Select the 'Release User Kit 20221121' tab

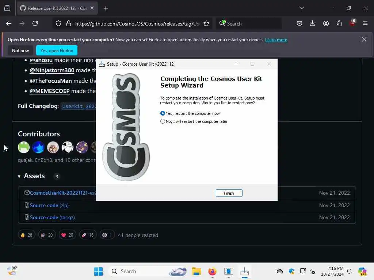point(57,8)
